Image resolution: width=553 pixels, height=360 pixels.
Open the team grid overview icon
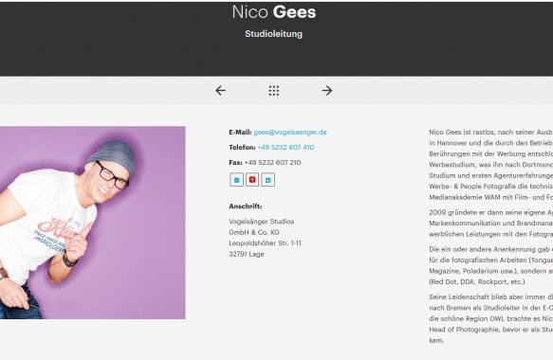tap(274, 91)
